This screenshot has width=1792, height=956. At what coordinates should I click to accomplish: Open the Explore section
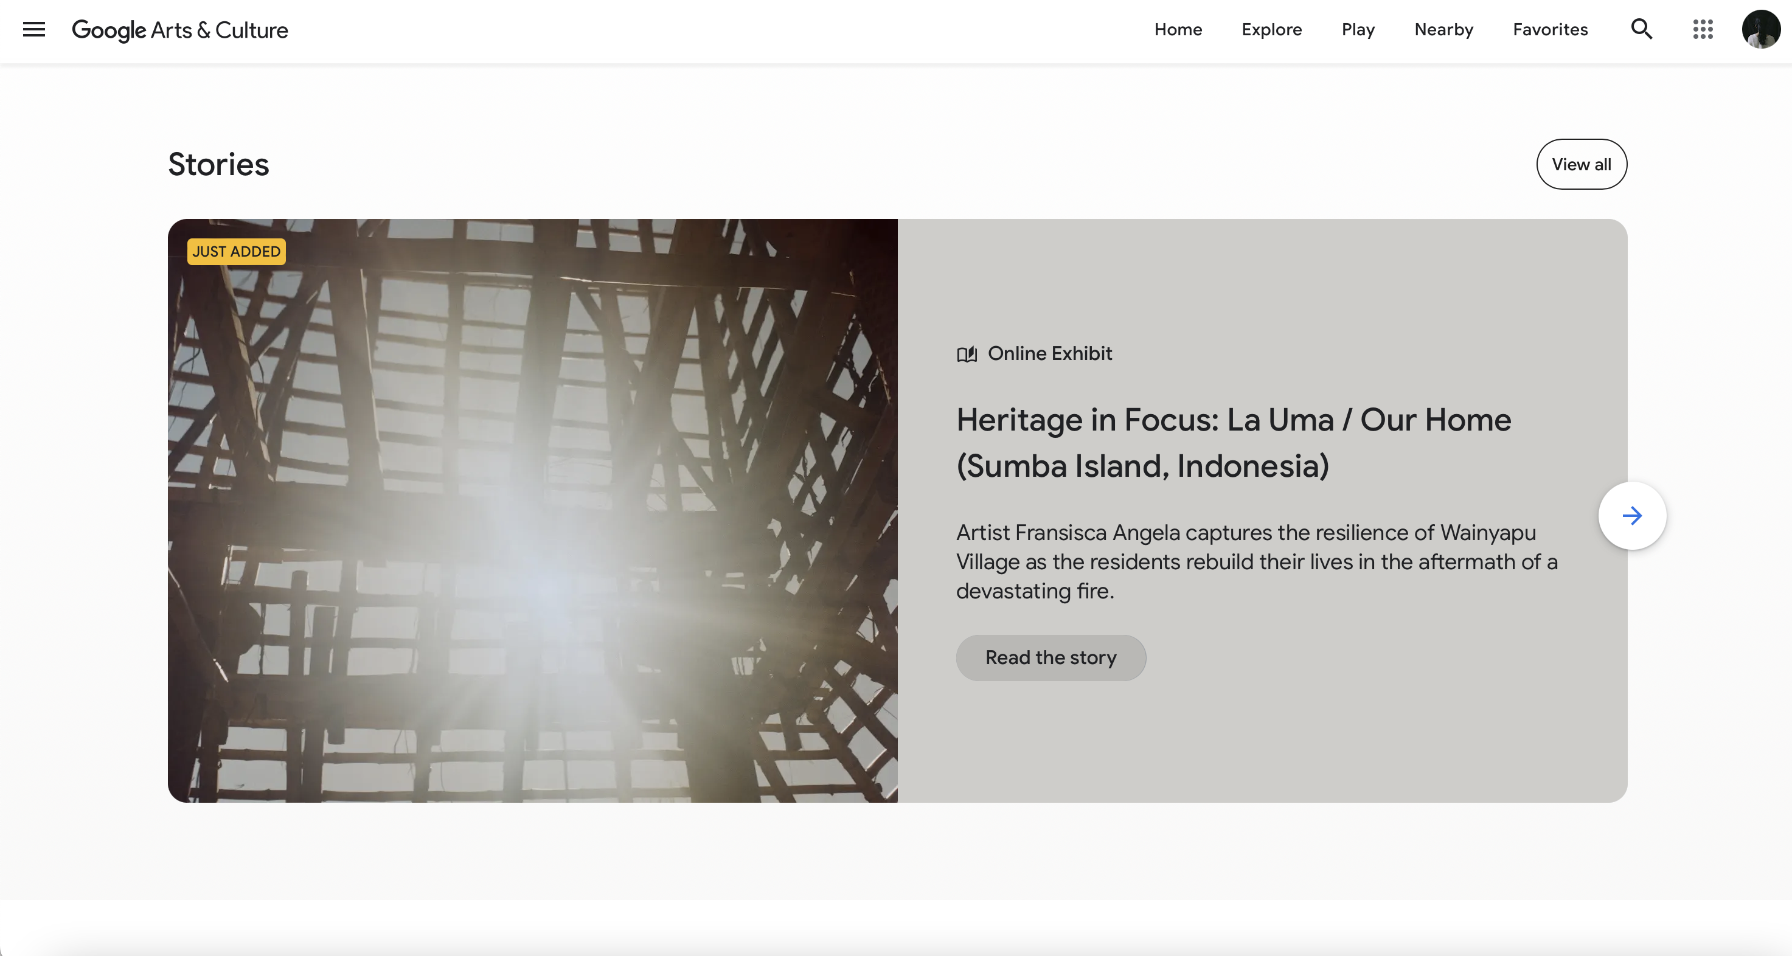point(1271,29)
